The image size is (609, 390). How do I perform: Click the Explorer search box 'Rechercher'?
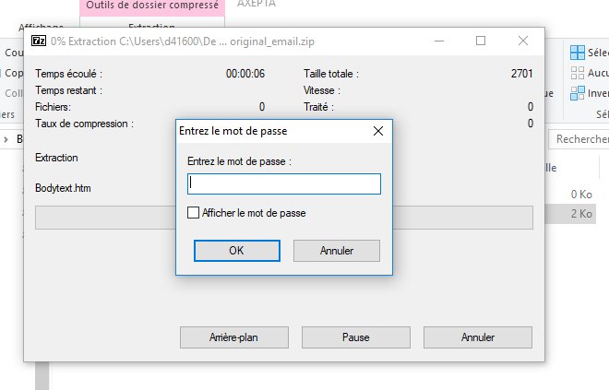581,139
